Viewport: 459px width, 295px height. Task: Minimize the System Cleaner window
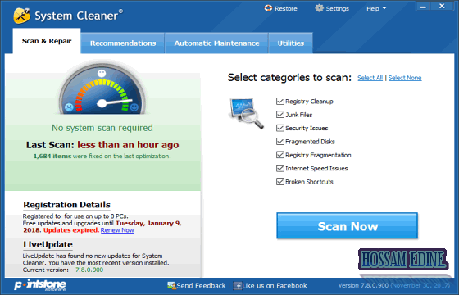(x=423, y=7)
